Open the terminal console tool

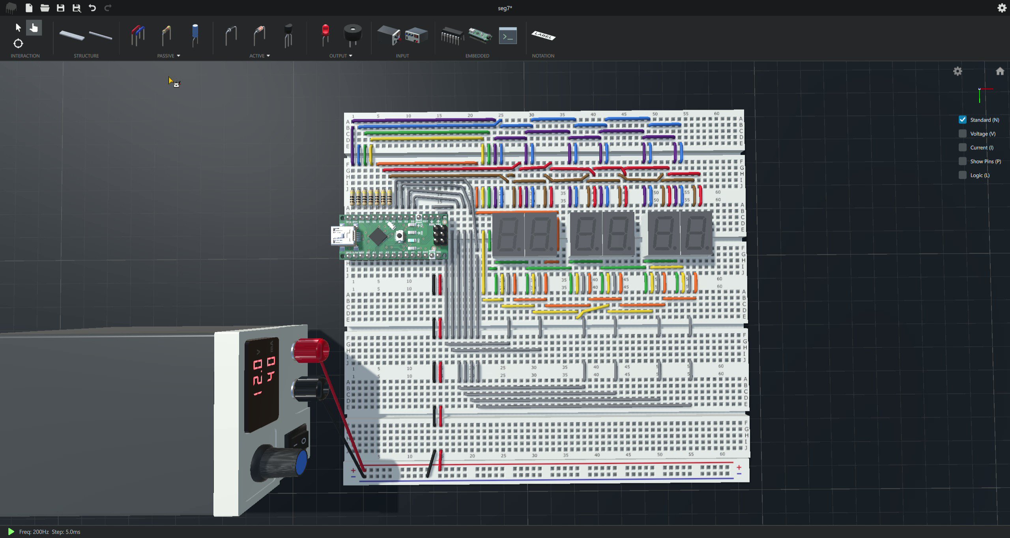[508, 36]
